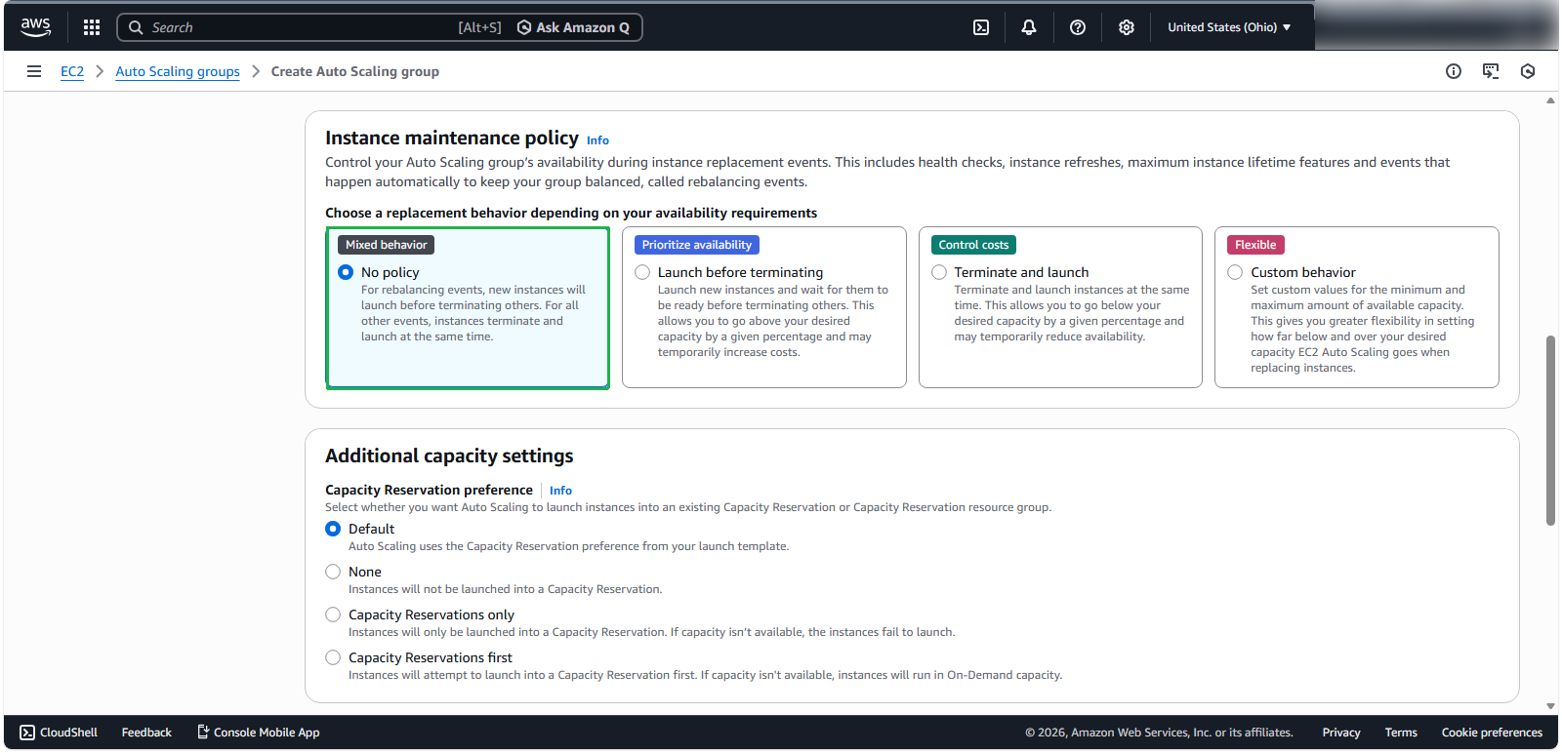This screenshot has height=753, width=1562.
Task: Open Console Mobile App link icon
Action: 203,732
